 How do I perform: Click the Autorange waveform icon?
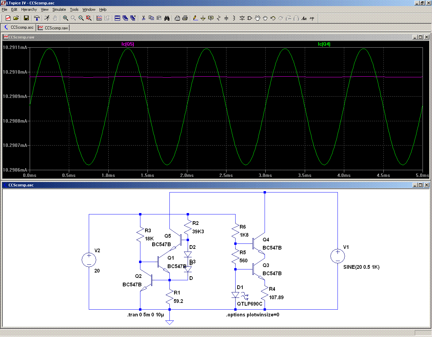click(x=99, y=18)
